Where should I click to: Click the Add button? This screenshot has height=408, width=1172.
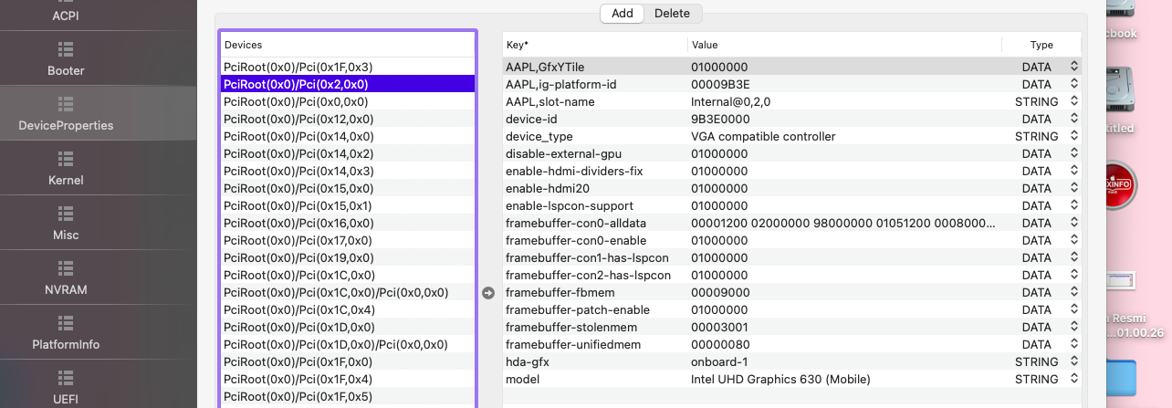pos(623,13)
